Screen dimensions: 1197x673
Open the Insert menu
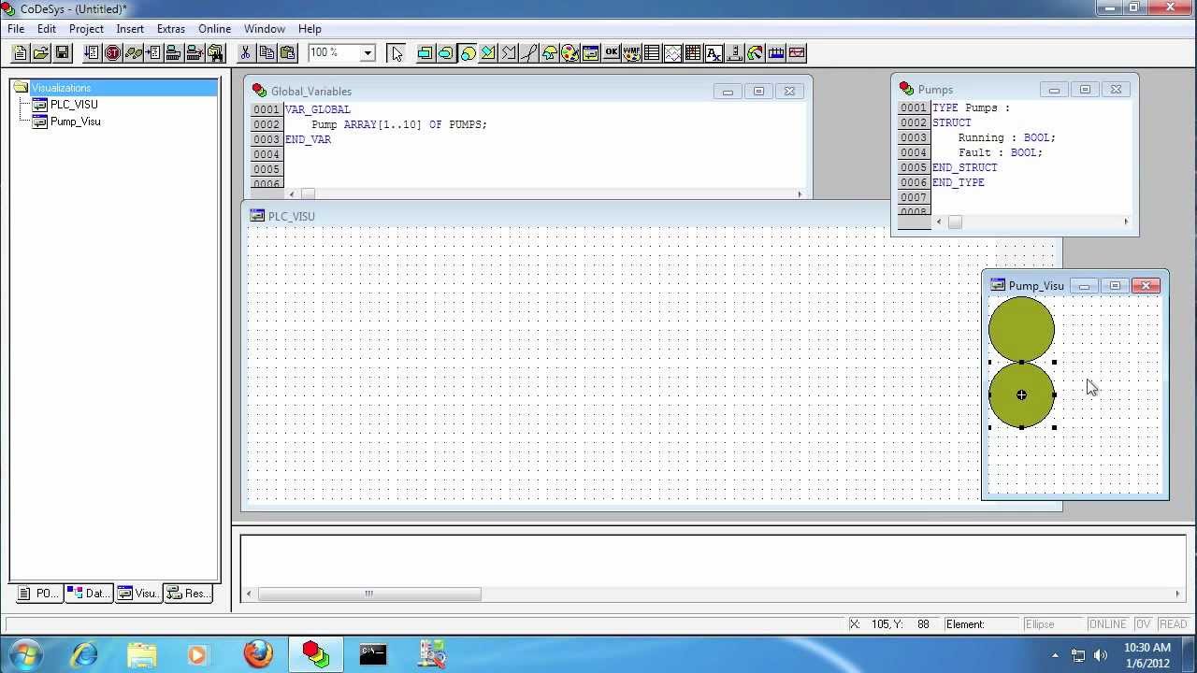(x=130, y=29)
